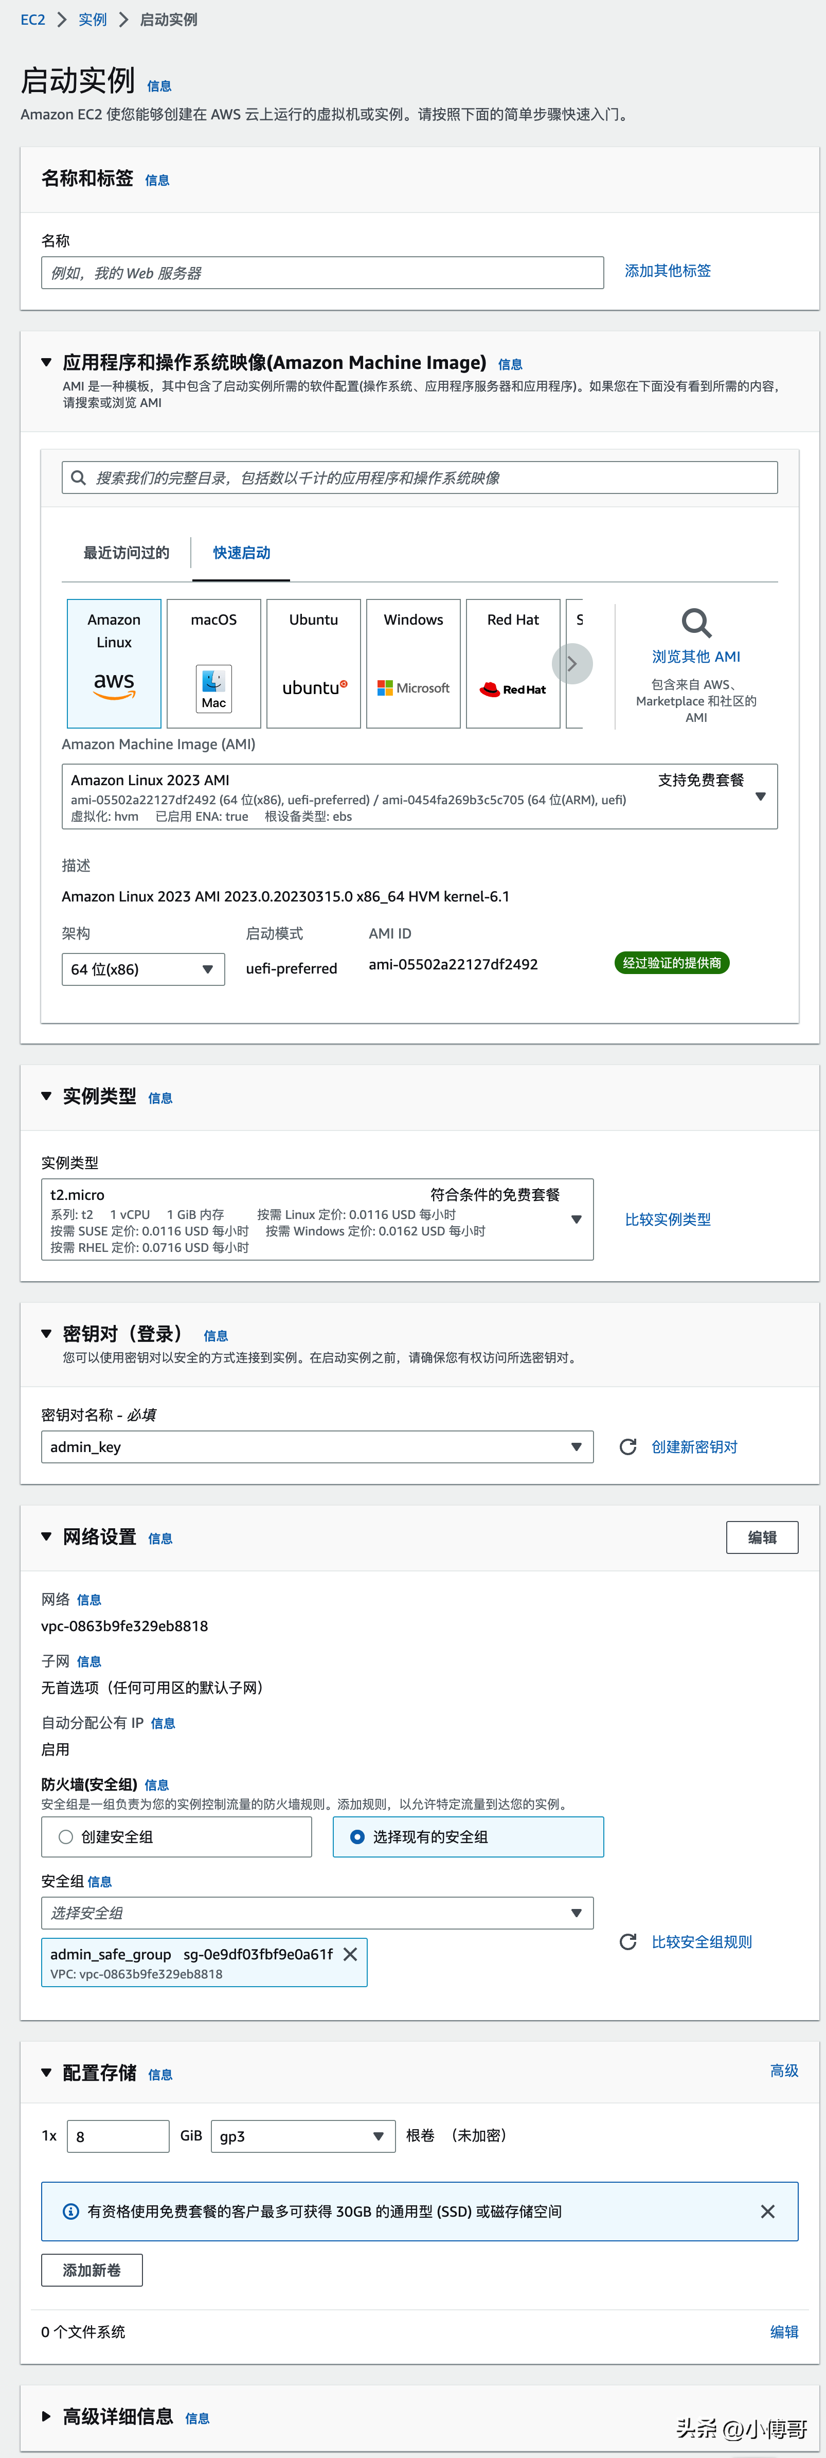Choose the macOS AMI tile

pos(213,663)
